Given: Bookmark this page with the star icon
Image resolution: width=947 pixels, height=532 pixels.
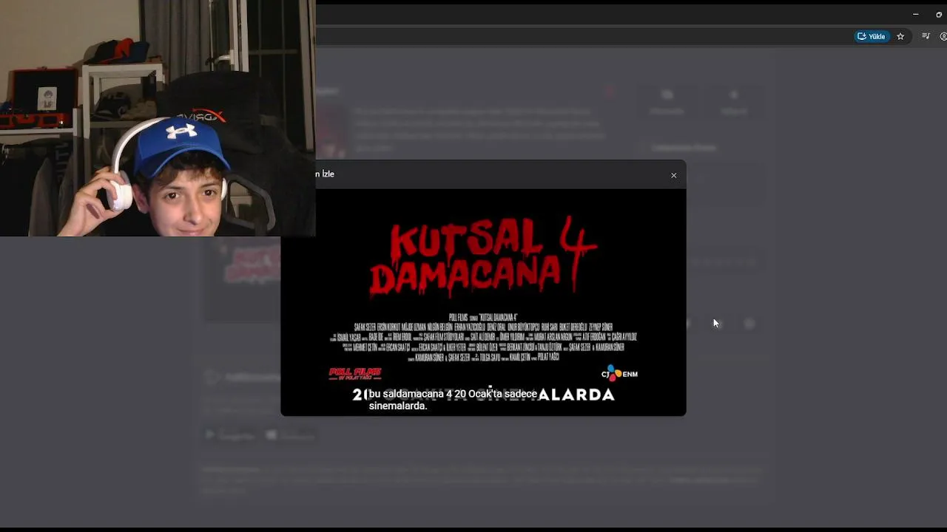Looking at the screenshot, I should click(900, 36).
